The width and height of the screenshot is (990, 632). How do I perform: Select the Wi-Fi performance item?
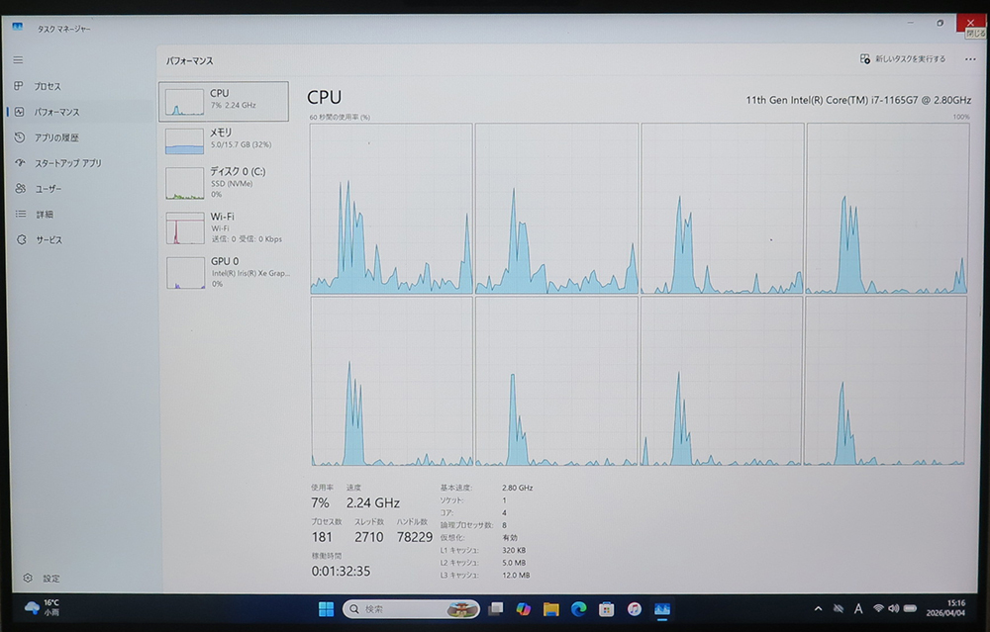pyautogui.click(x=224, y=227)
